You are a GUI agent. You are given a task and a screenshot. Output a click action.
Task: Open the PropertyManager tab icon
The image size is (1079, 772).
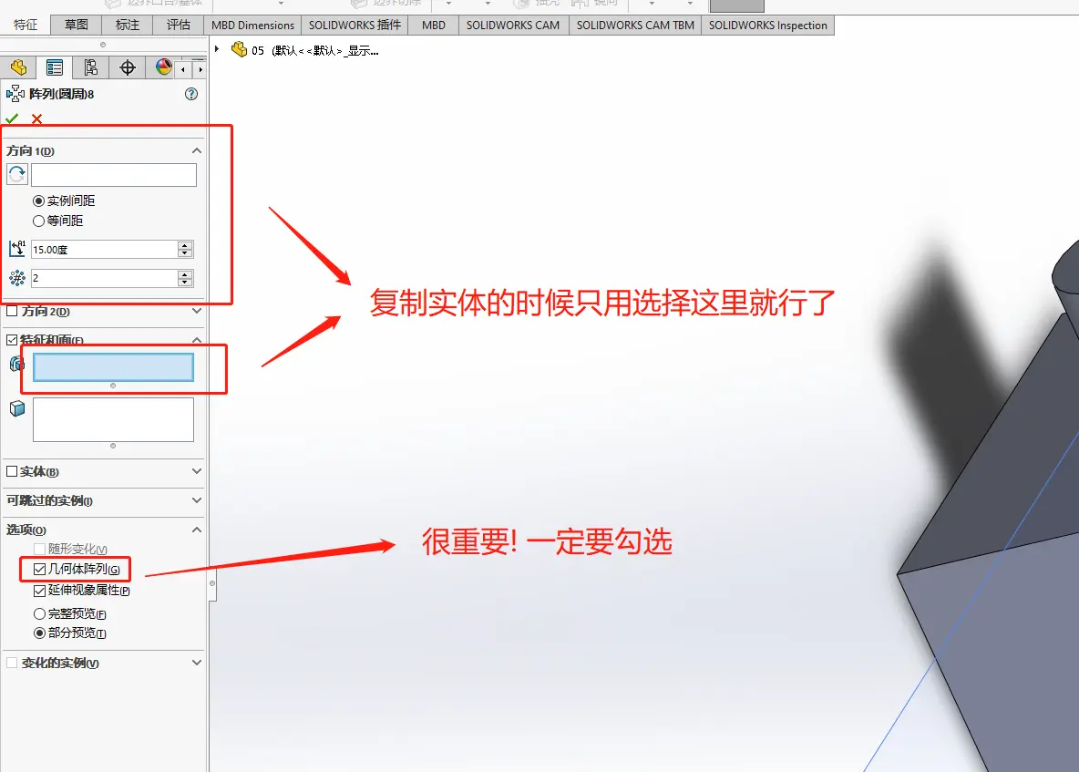55,67
